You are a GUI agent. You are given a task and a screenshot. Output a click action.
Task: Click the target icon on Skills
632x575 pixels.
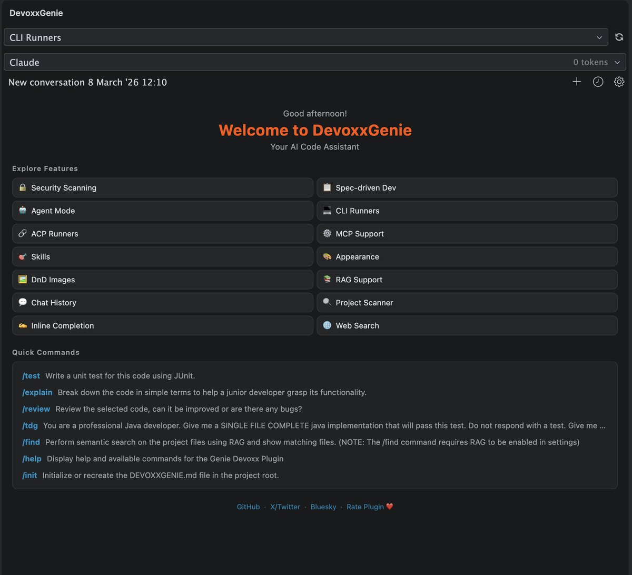[x=22, y=256]
